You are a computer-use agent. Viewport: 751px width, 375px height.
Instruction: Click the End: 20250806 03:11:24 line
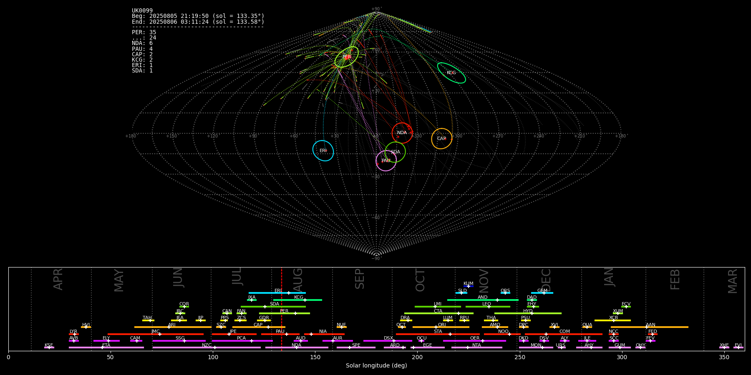[x=198, y=22]
